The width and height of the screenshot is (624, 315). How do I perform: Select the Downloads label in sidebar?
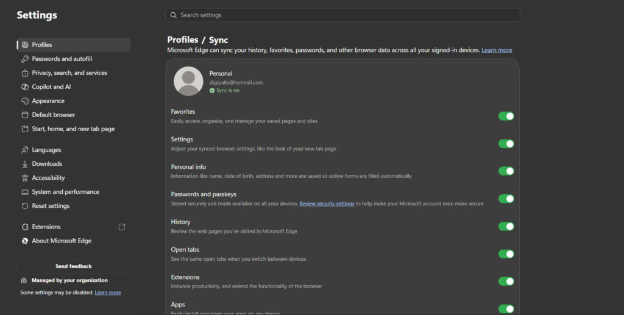pos(47,164)
